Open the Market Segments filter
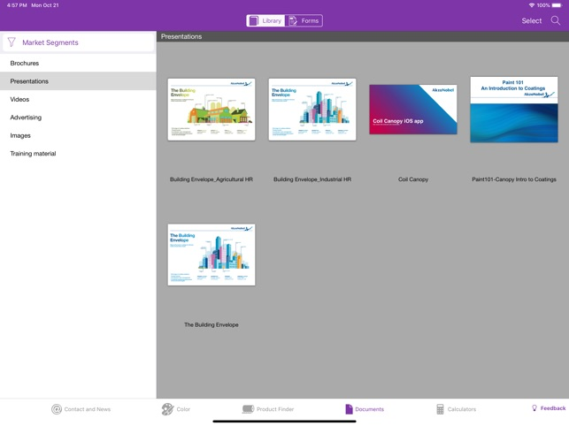The width and height of the screenshot is (569, 426). [x=78, y=42]
